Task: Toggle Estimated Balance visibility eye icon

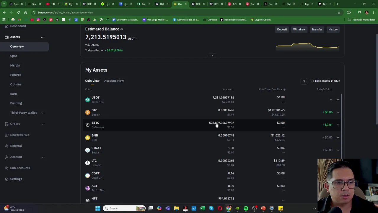Action: click(x=122, y=29)
